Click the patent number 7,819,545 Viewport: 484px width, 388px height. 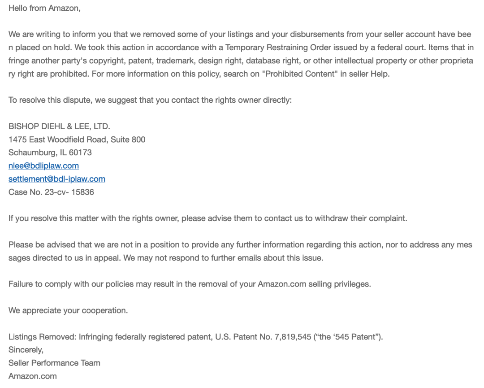pyautogui.click(x=293, y=337)
